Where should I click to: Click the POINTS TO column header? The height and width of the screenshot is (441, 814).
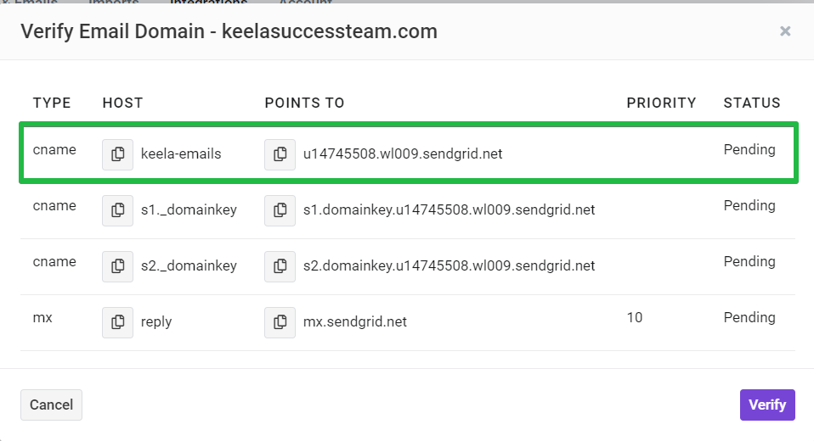[305, 103]
